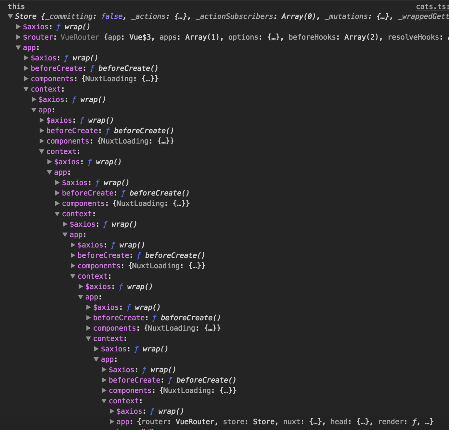Collapse the root Store object triangle
449x430 pixels.
pyautogui.click(x=10, y=16)
